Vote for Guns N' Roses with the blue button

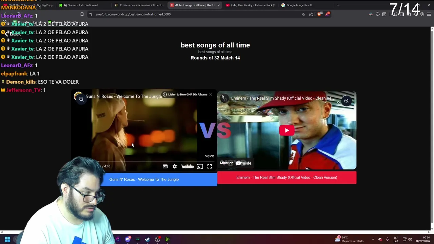pos(144,179)
